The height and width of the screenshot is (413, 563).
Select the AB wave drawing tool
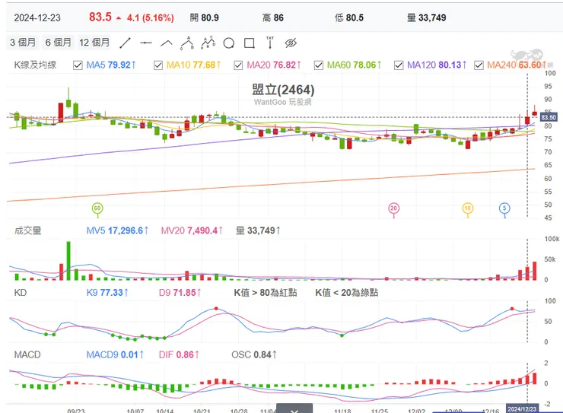[x=187, y=43]
